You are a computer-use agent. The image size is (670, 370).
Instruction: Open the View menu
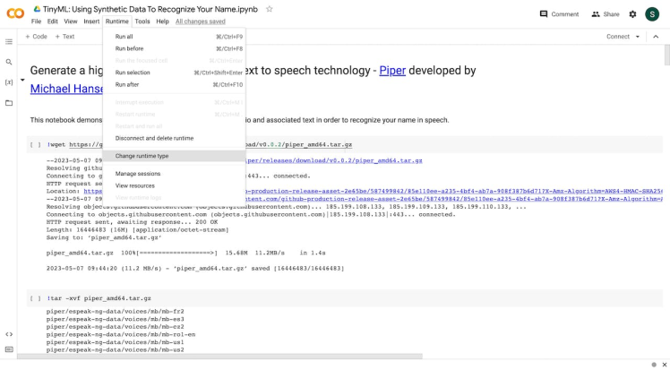point(71,22)
